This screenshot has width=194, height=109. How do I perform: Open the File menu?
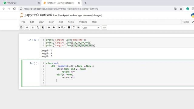click(x=23, y=22)
